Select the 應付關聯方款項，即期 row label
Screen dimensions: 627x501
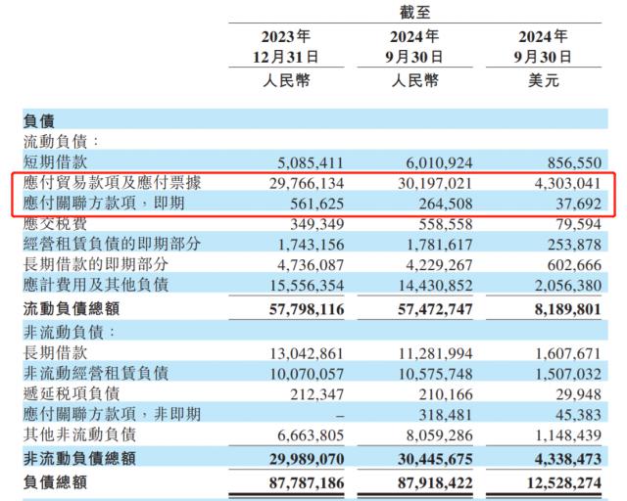click(x=108, y=204)
